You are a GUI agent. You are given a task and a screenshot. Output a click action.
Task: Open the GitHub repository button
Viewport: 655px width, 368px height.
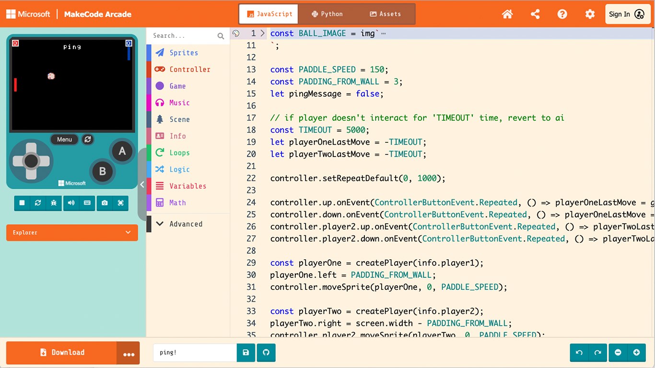pyautogui.click(x=266, y=353)
